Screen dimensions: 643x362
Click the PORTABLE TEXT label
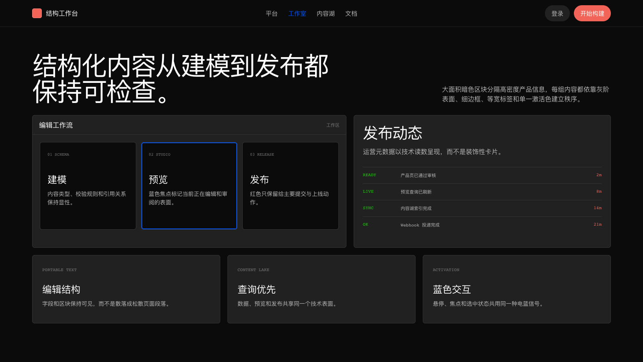coord(59,270)
